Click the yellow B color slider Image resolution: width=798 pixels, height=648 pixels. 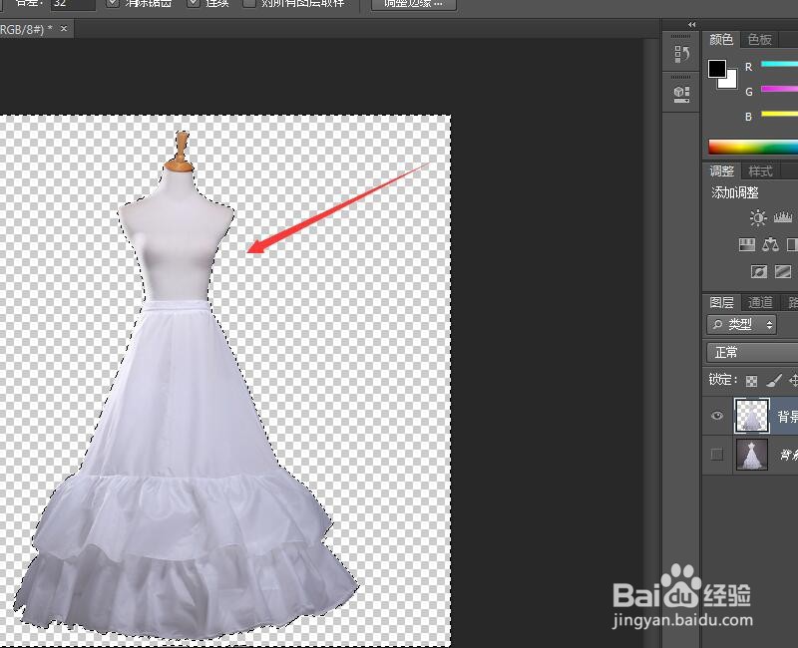779,114
